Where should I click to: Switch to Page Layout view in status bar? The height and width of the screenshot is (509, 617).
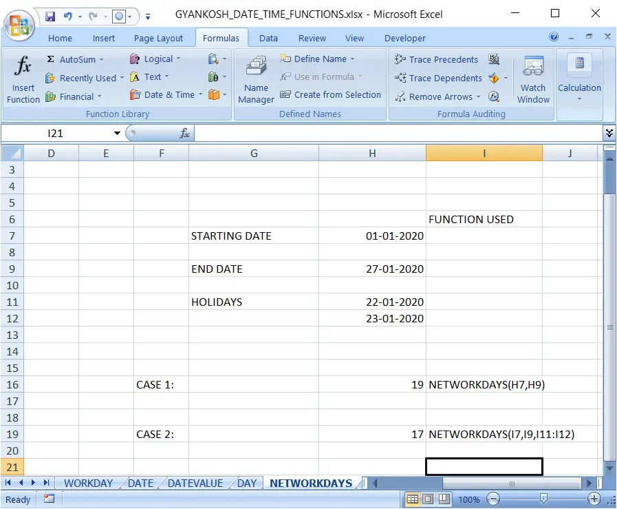[x=428, y=499]
